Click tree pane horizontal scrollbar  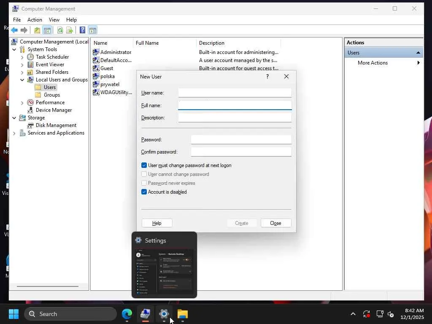point(48,286)
